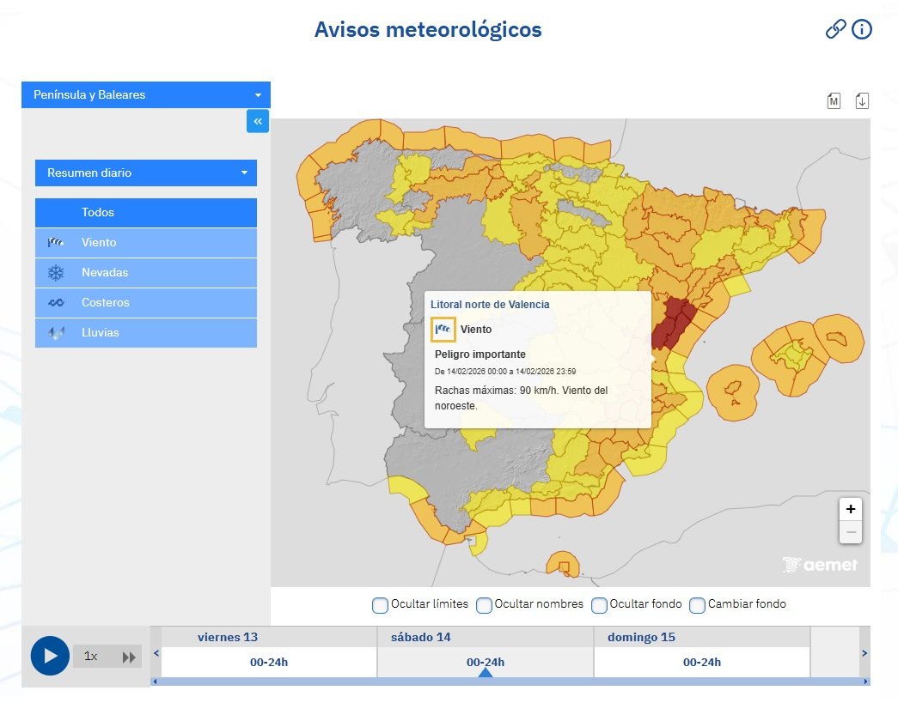Select sábado 14 00-24h time slot
This screenshot has height=703, width=898.
pyautogui.click(x=485, y=663)
